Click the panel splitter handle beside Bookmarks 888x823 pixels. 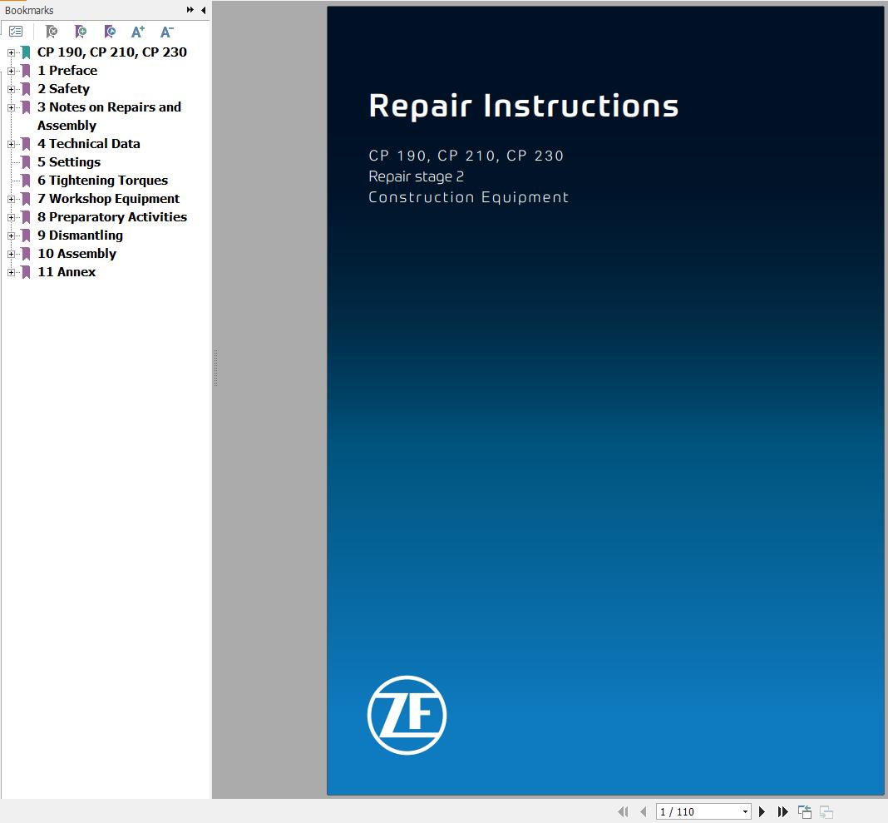[216, 369]
